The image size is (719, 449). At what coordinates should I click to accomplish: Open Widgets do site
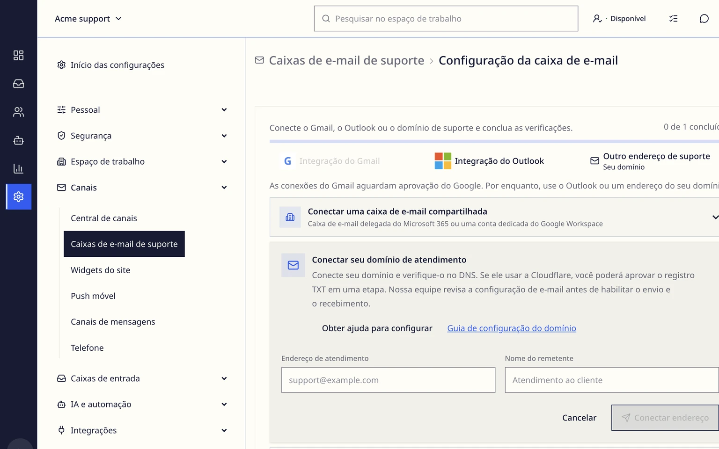point(101,270)
